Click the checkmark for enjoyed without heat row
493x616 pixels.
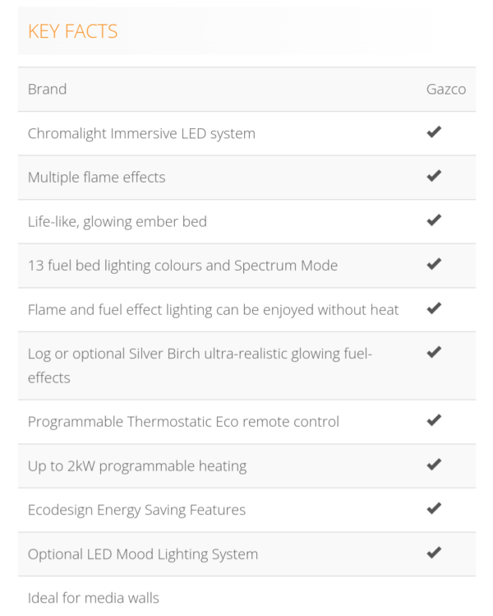[x=434, y=308]
